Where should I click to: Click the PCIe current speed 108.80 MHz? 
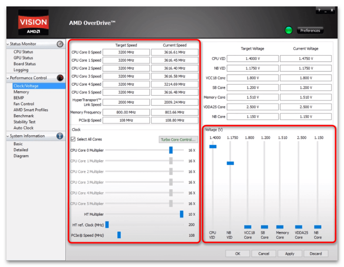click(175, 120)
